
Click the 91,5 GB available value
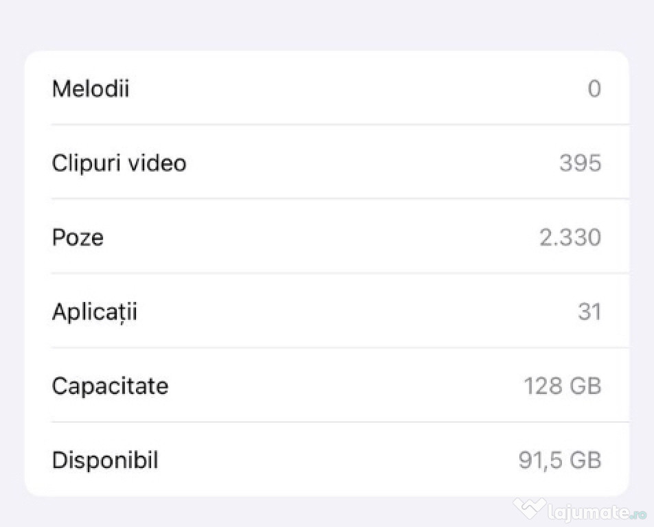560,460
